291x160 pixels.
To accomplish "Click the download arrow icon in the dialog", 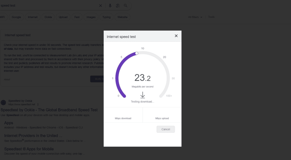I will click(x=142, y=95).
